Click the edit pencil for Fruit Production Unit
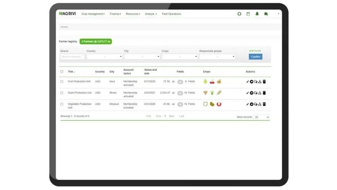The width and height of the screenshot is (337, 190). pyautogui.click(x=247, y=81)
